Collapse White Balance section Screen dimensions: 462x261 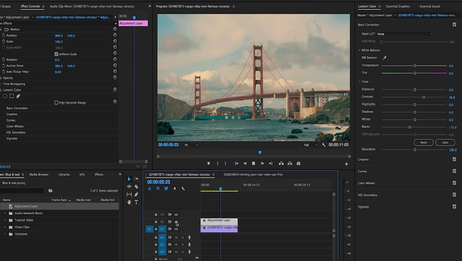pos(359,50)
